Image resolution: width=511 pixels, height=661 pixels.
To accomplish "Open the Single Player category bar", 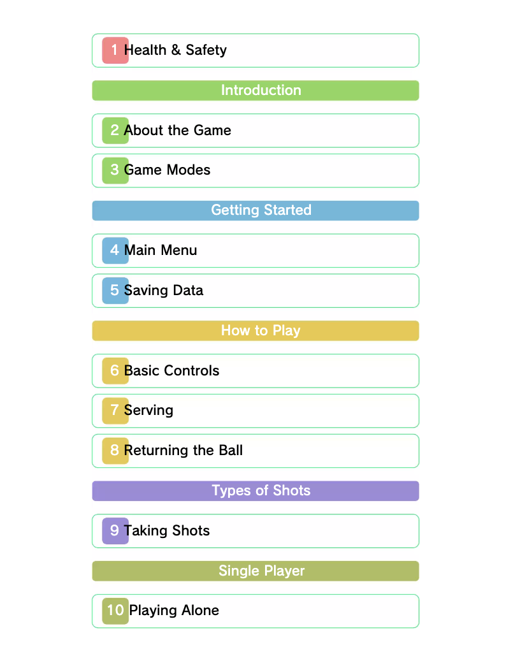I will pos(255,570).
